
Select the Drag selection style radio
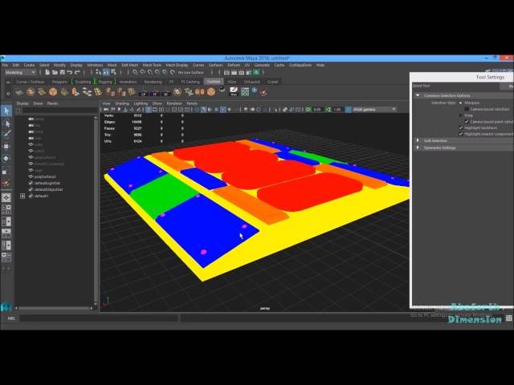(460, 115)
